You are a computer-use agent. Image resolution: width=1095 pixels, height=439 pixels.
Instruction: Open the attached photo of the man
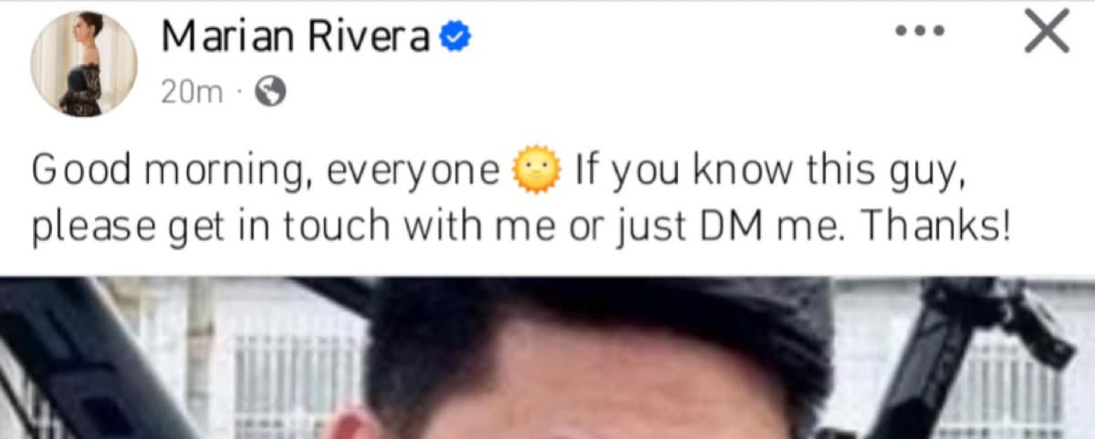pyautogui.click(x=547, y=358)
